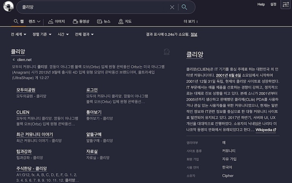This screenshot has height=183, width=292.
Task: Open the 알뜰구매 sublink
Action: click(x=94, y=135)
